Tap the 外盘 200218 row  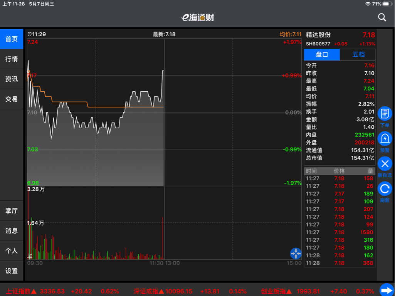340,143
